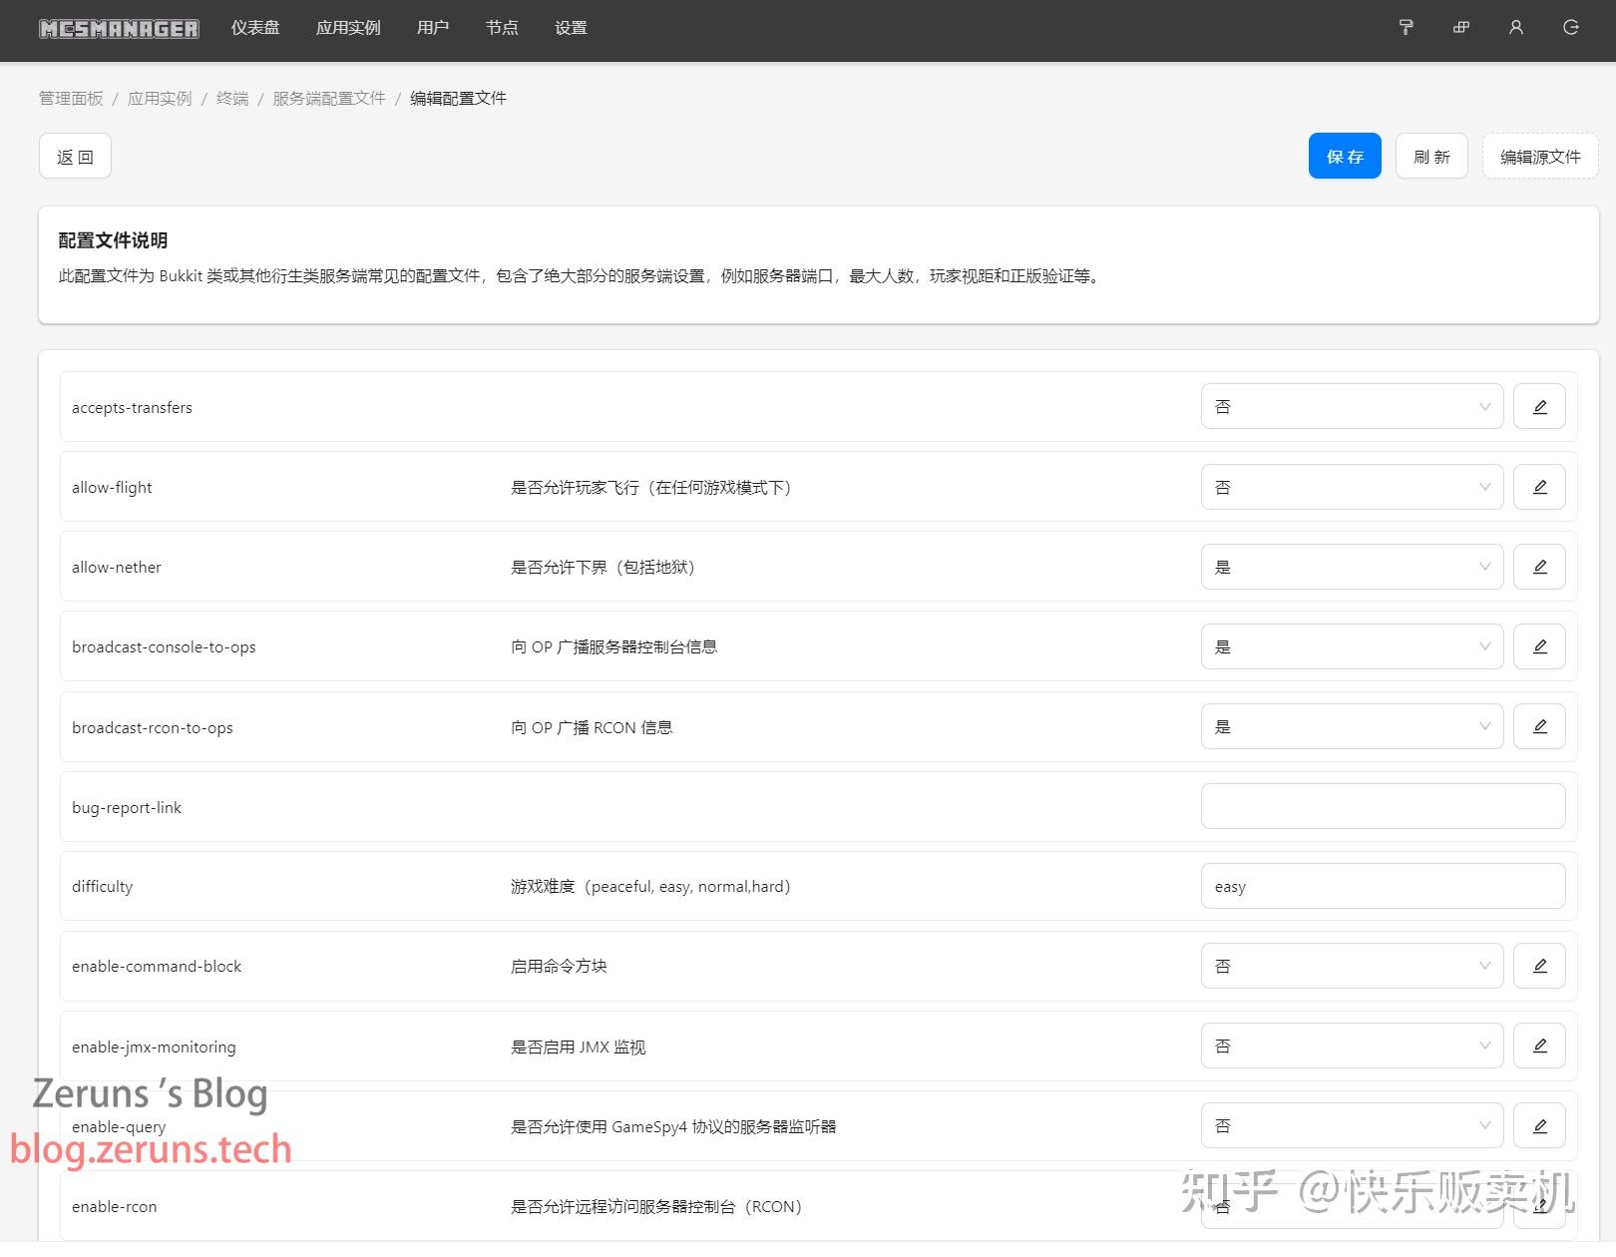The width and height of the screenshot is (1616, 1257).
Task: Open the 应用实例 menu
Action: coord(348,28)
